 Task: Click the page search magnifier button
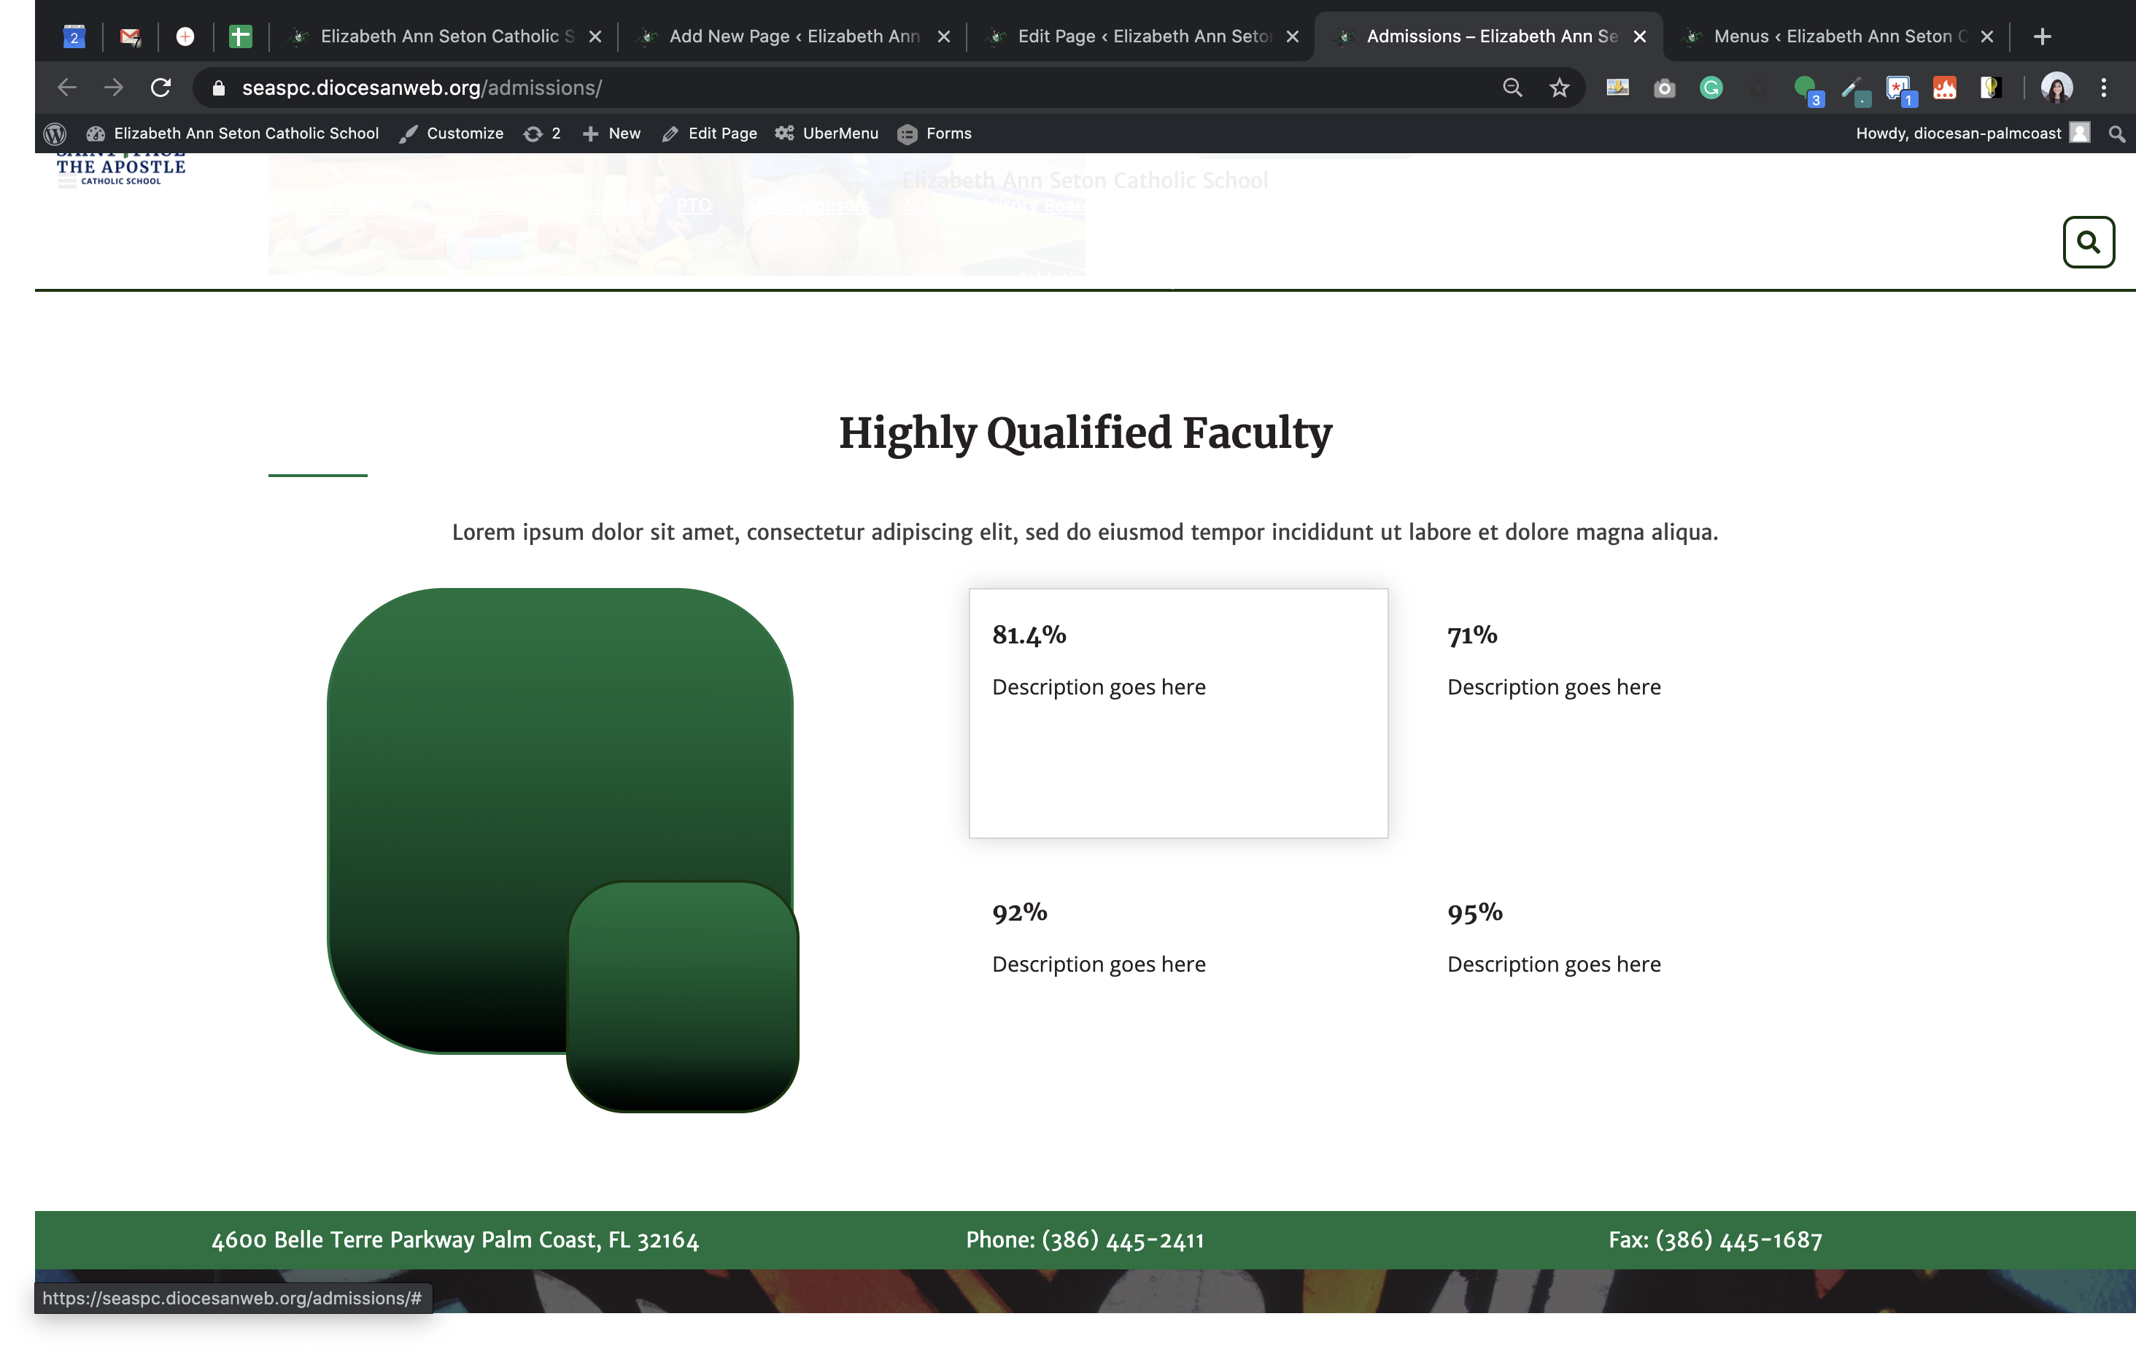click(2088, 242)
